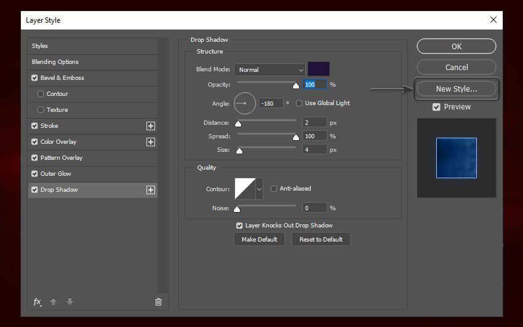523x327 pixels.
Task: Expand the Contour picker arrow
Action: point(259,189)
